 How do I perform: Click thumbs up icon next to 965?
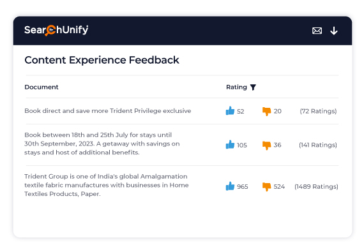(230, 186)
